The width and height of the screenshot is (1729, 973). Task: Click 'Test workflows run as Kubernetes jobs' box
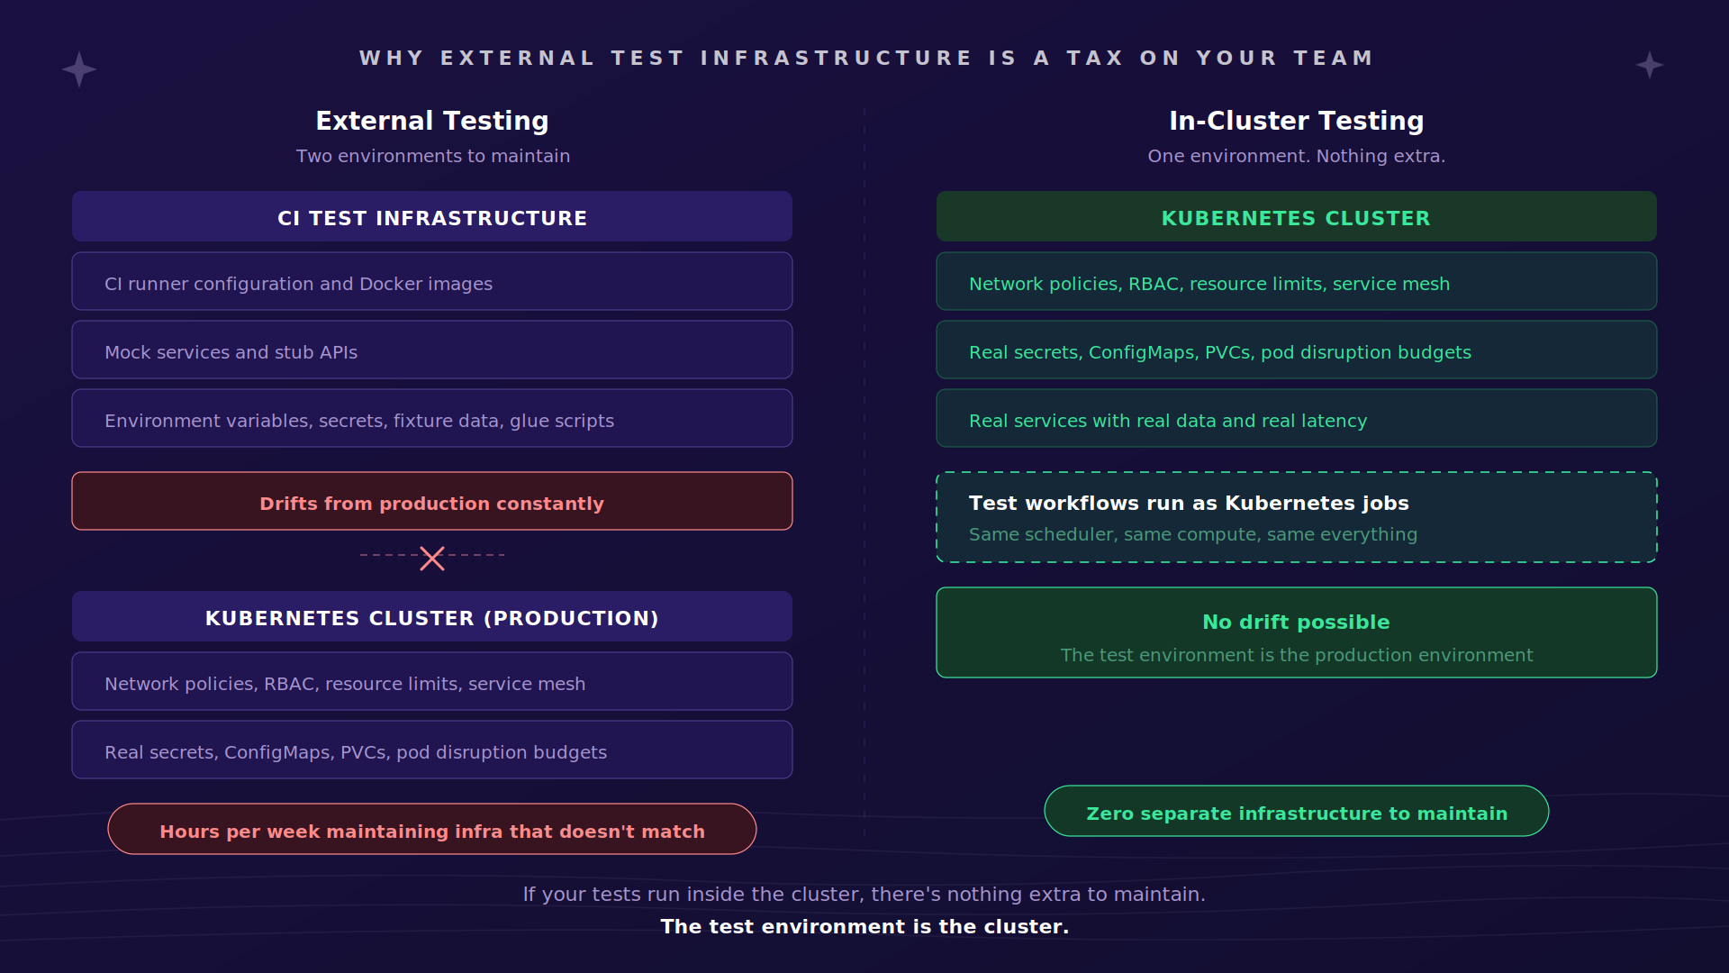point(1296,518)
